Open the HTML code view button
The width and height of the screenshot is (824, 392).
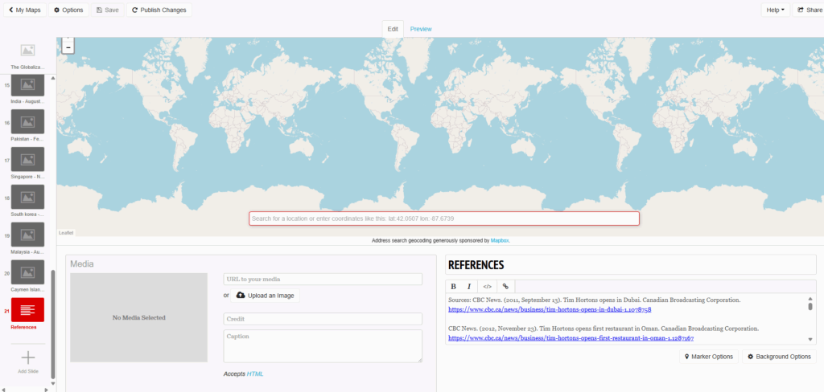487,286
